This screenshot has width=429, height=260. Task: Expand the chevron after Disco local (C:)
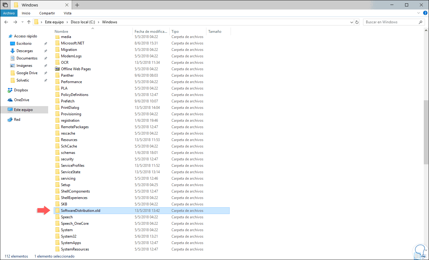[99, 22]
